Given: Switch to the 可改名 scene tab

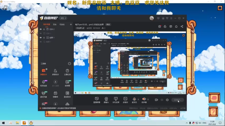Looking at the screenshot, I should click(x=62, y=24).
